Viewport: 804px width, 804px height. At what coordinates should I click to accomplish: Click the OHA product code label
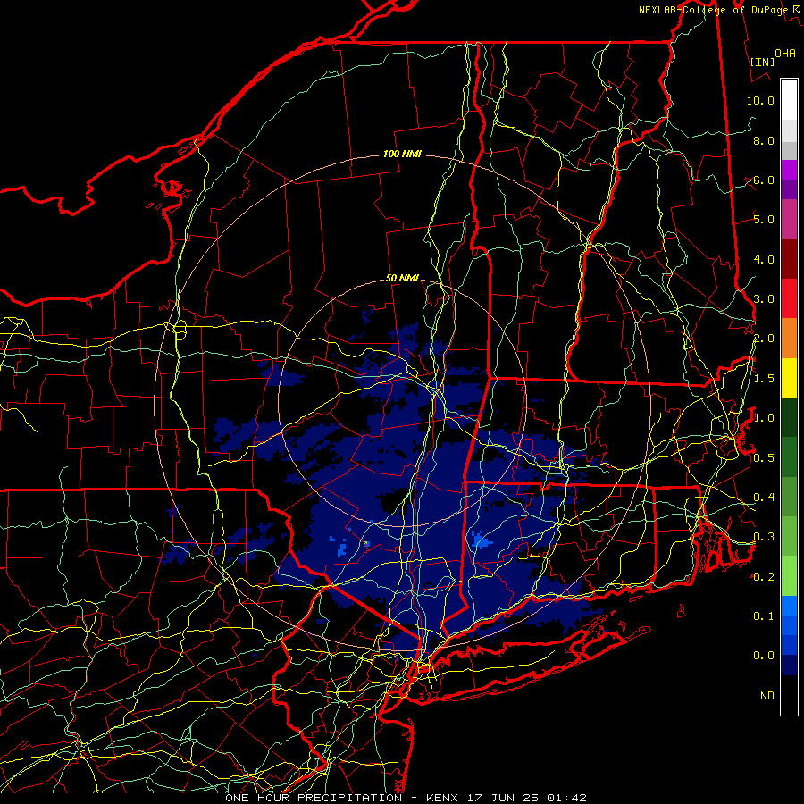click(x=785, y=54)
